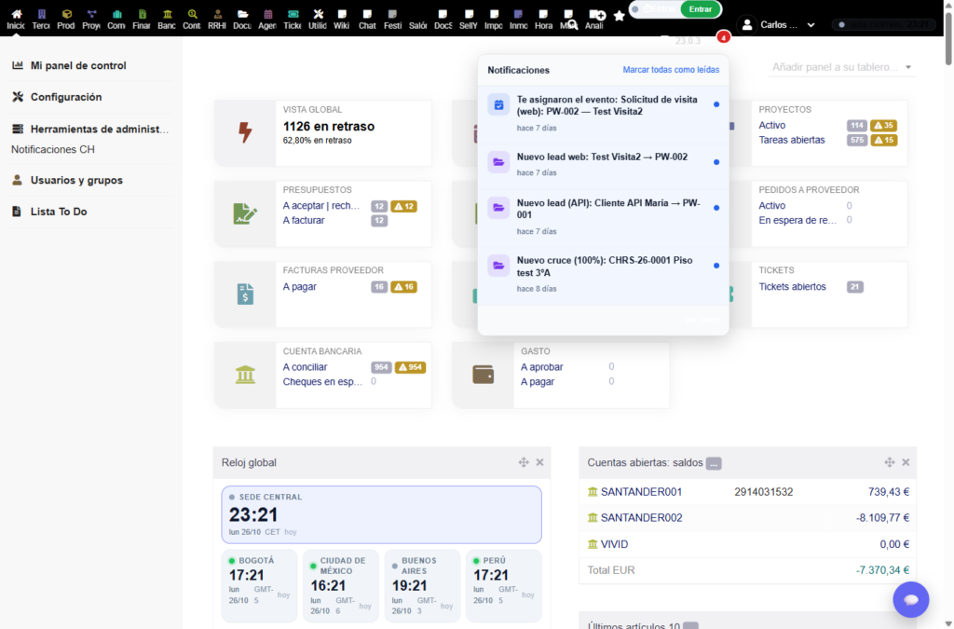
Task: Open the floating chat bubble button
Action: pos(911,599)
